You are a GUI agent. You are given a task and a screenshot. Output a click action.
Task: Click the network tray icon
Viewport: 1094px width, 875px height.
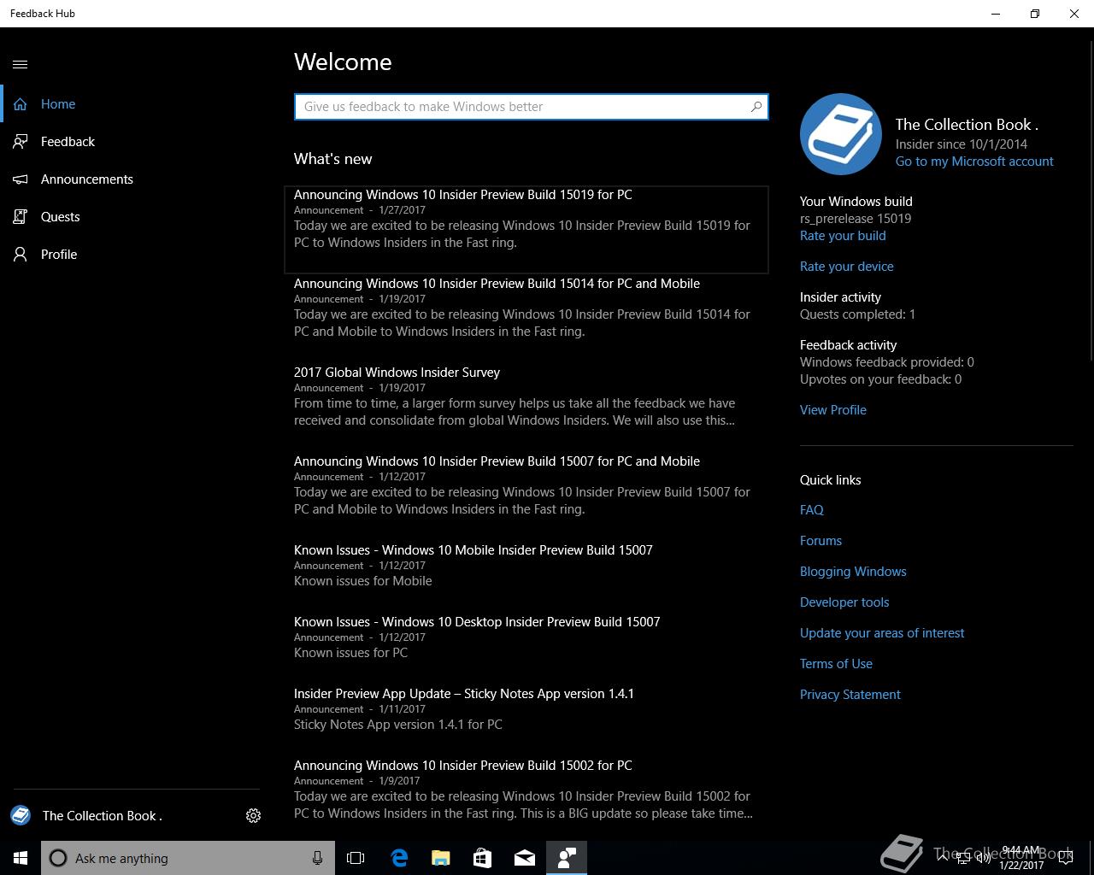point(963,859)
